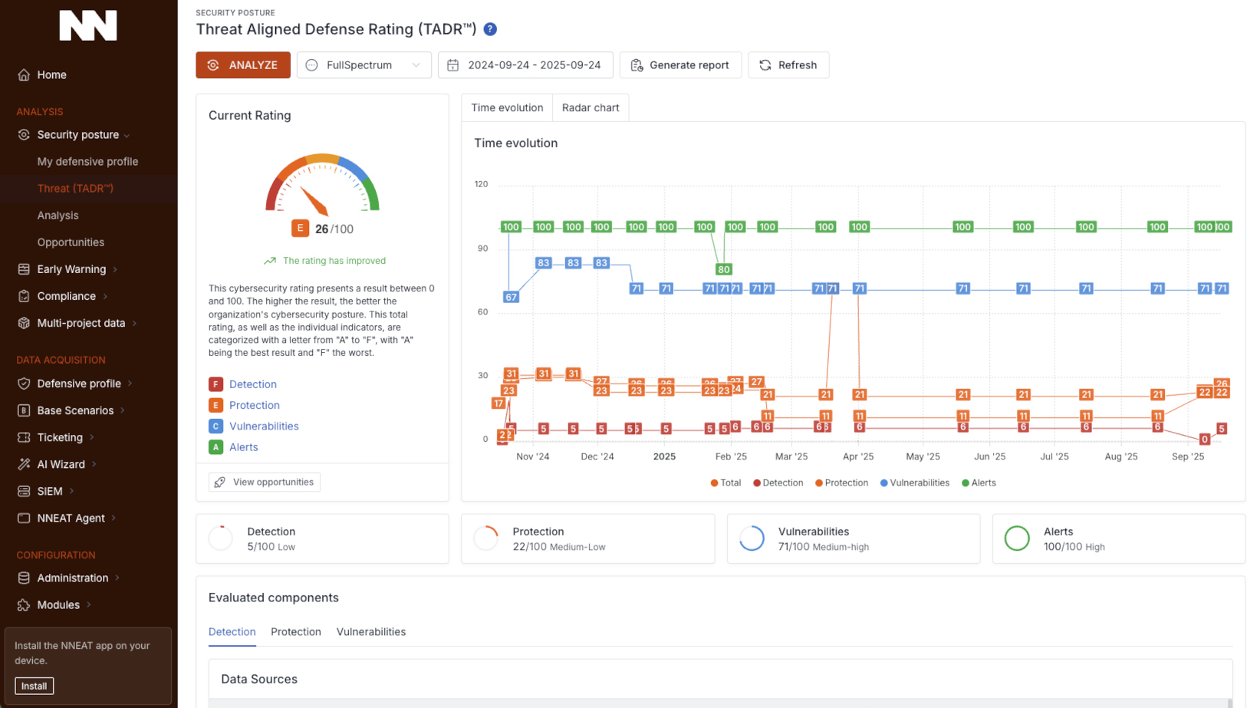
Task: Click the Home icon in the sidebar
Action: [x=24, y=75]
